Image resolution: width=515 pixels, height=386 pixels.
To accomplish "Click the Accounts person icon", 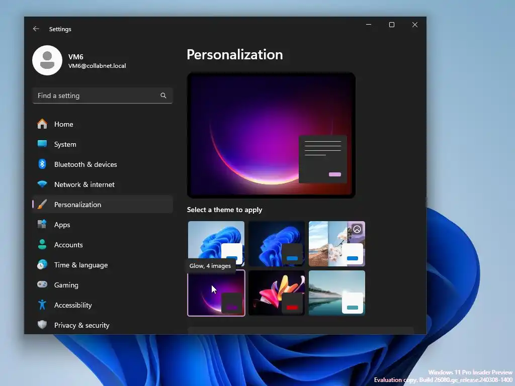I will 42,245.
